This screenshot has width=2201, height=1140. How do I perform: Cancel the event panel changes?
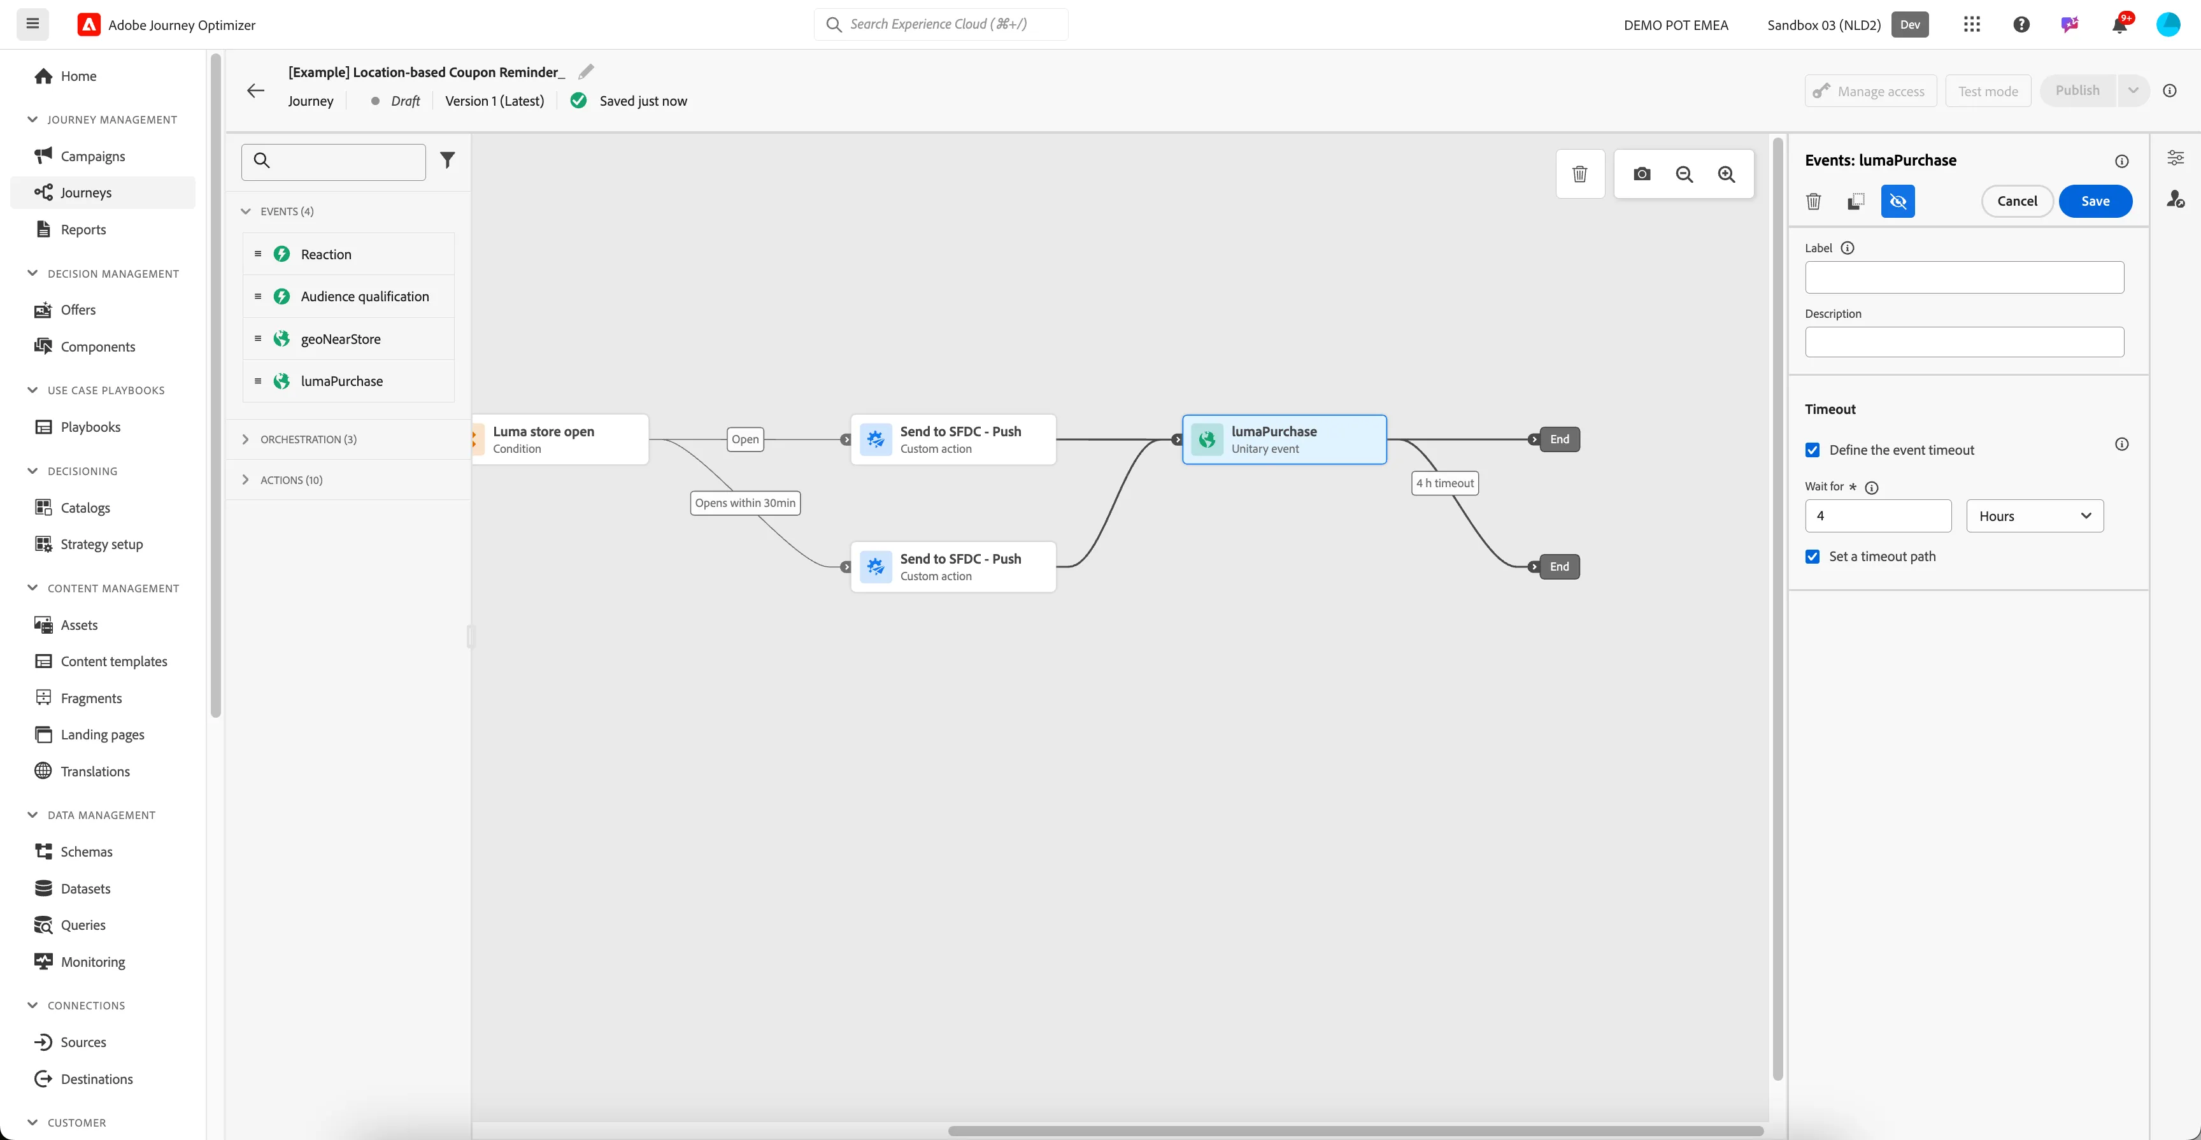tap(2016, 201)
